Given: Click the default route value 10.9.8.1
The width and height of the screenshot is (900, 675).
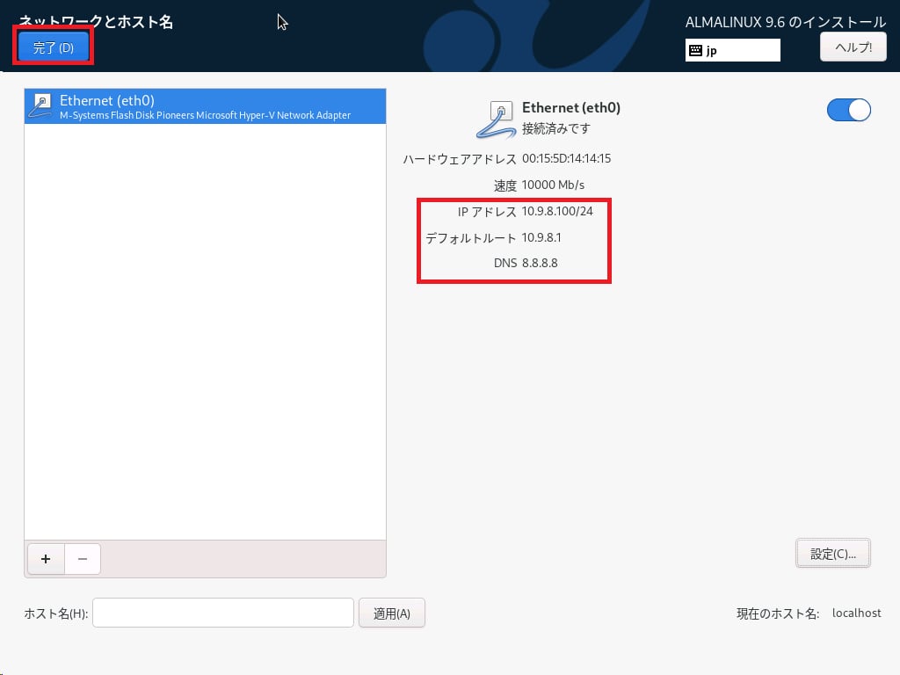Looking at the screenshot, I should pos(541,237).
